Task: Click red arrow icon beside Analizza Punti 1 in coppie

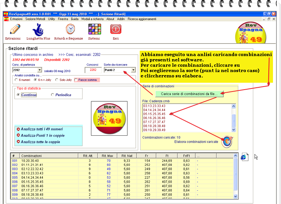Action: click(18, 135)
